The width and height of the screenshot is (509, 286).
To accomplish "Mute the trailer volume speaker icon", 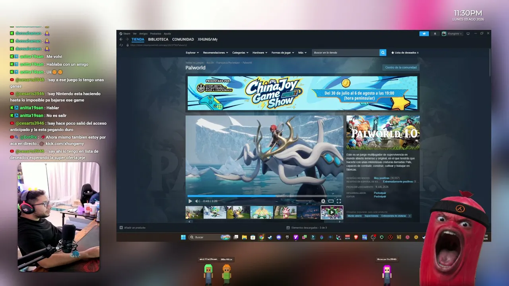I will [x=197, y=201].
